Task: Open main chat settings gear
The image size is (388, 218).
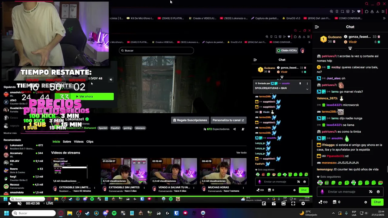Action: coord(366,202)
